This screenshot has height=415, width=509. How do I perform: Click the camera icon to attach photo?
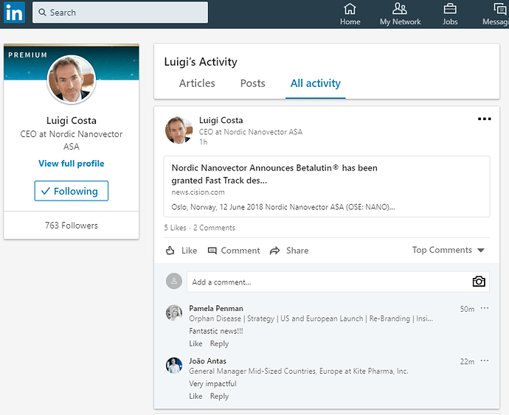click(479, 282)
